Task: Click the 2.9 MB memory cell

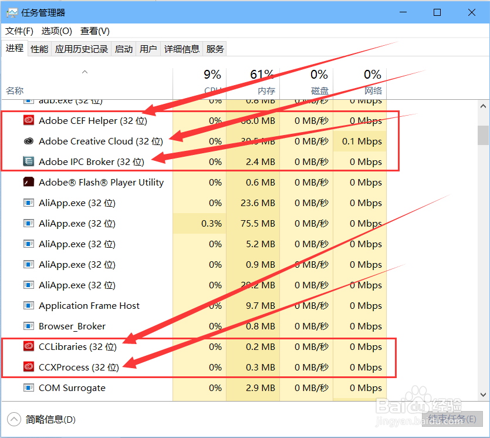Action: click(253, 388)
